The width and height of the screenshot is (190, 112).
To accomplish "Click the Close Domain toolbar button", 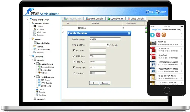I will coord(136,19).
